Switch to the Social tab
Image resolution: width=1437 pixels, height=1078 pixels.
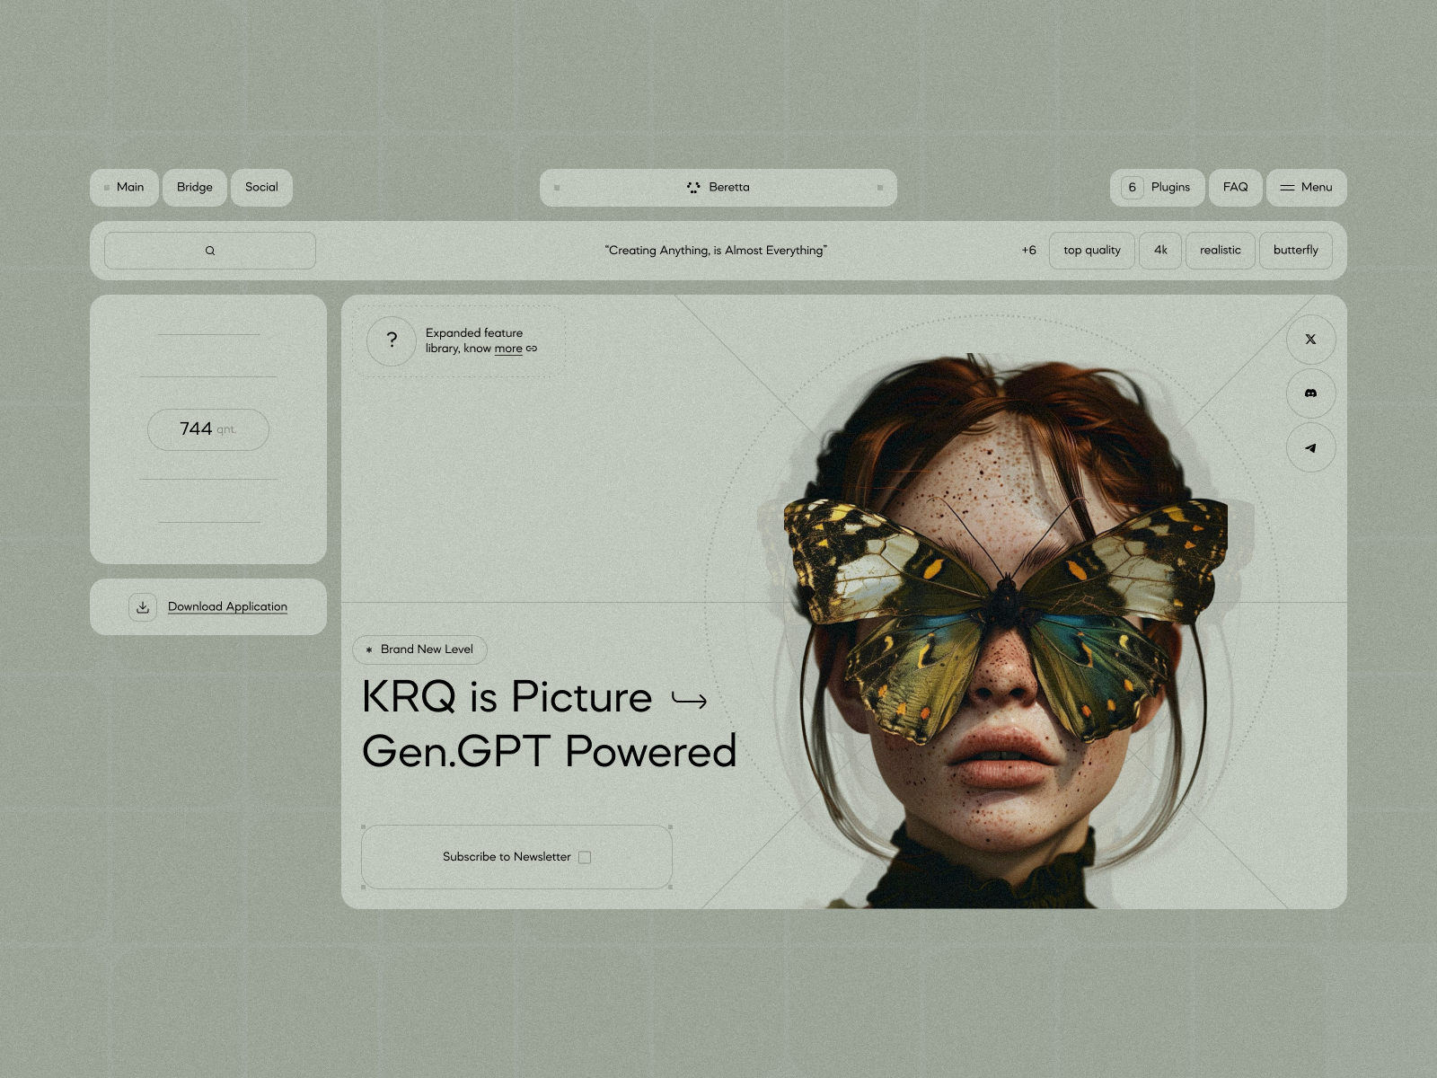coord(260,187)
